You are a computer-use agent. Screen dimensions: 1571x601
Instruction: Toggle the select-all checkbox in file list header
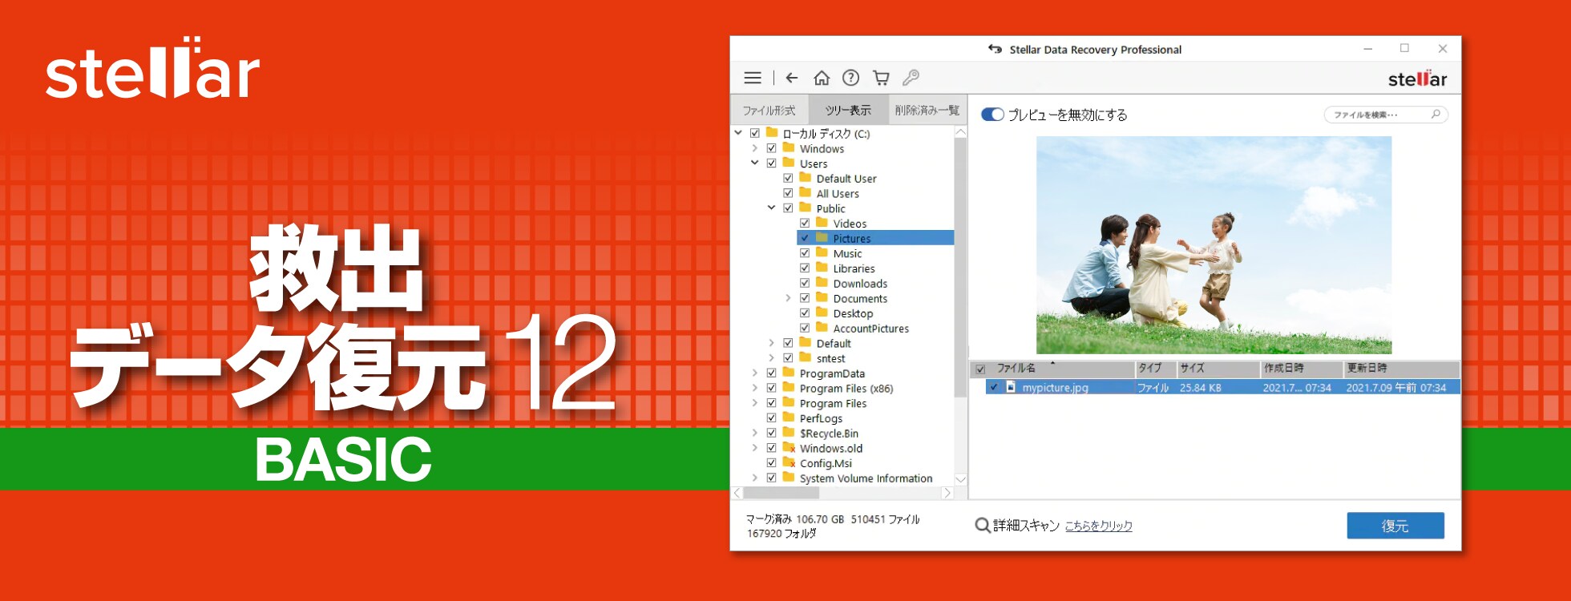[980, 369]
